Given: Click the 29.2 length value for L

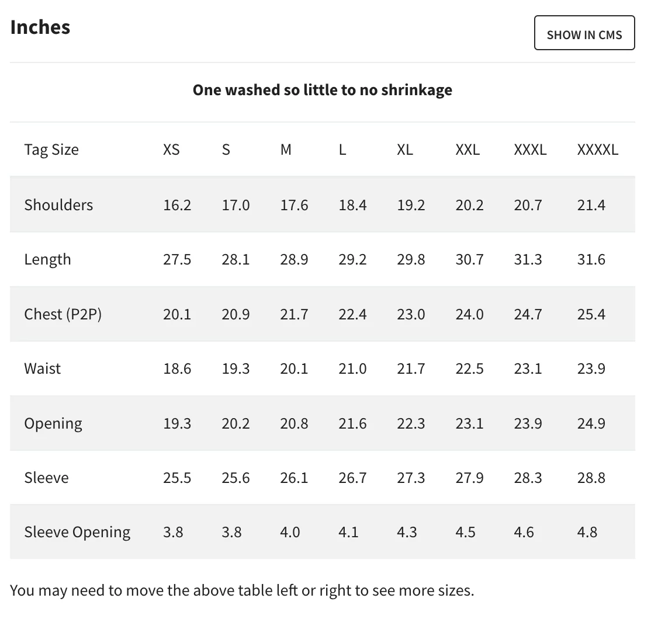Looking at the screenshot, I should [352, 259].
